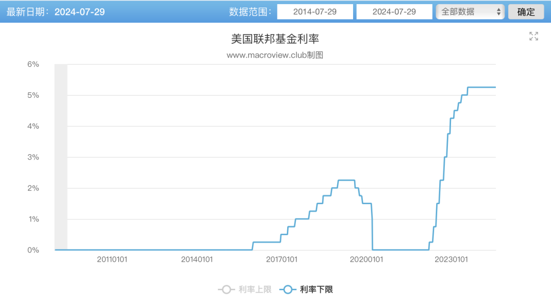
Task: Click the gray plot band at chart start
Action: point(61,157)
